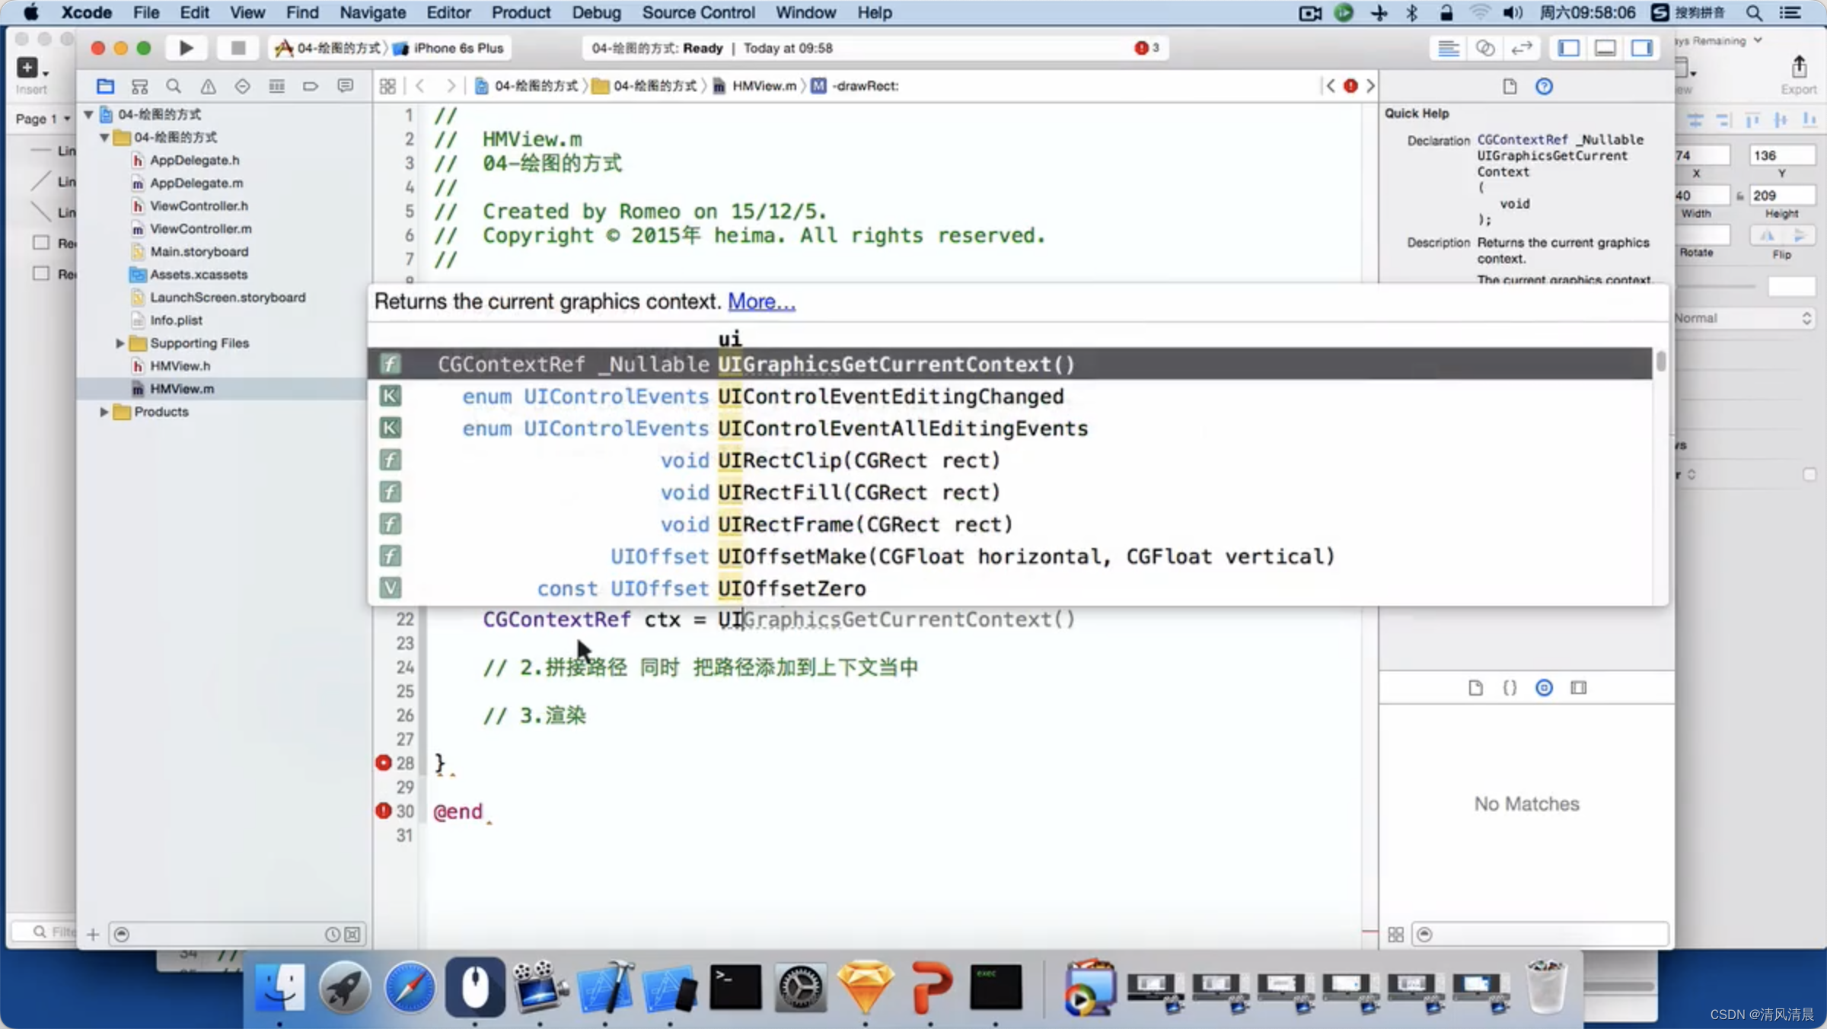Screen dimensions: 1827x1029
Task: Click the library filter search field
Action: (1541, 934)
